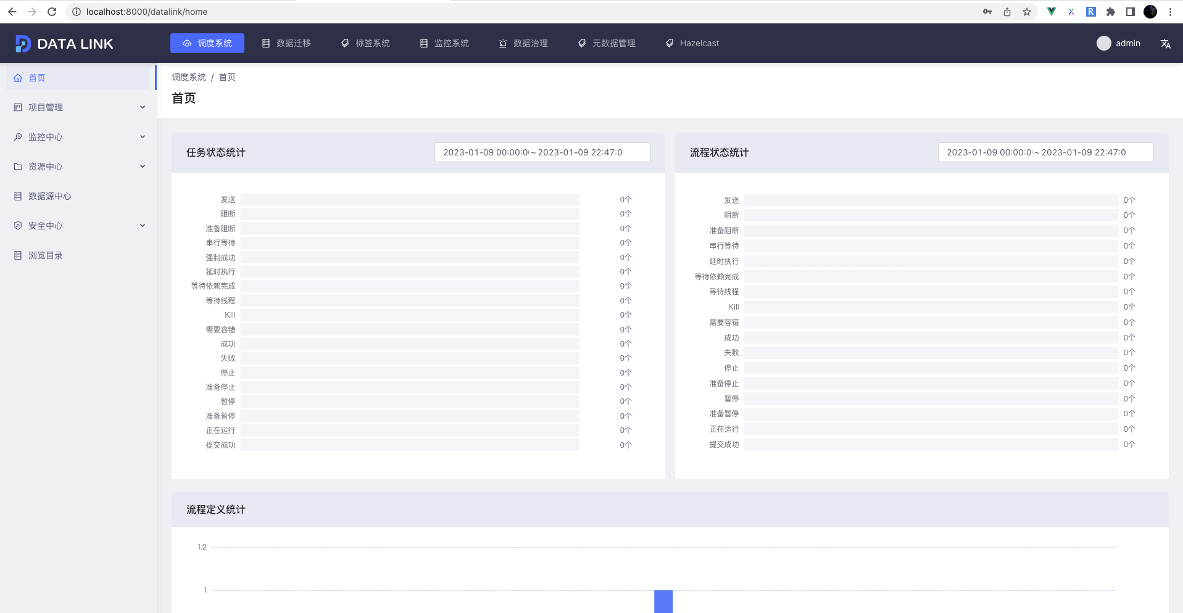This screenshot has height=613, width=1183.
Task: Bookmark this page with star icon
Action: click(1027, 12)
